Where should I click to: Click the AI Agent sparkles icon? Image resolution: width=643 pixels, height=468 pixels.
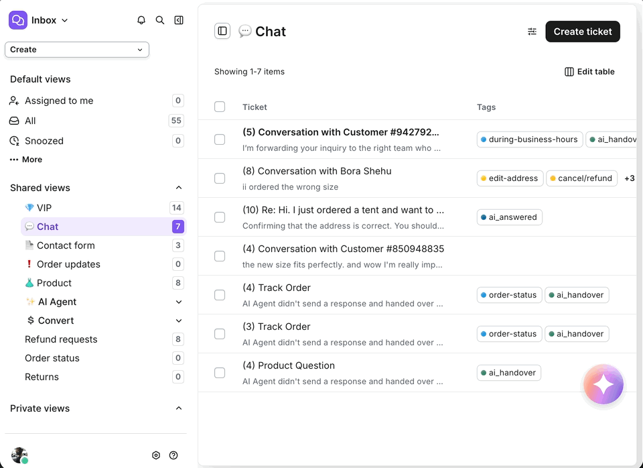point(30,302)
